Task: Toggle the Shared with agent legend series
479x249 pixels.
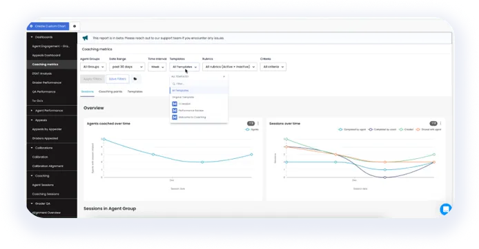Action: [x=429, y=130]
